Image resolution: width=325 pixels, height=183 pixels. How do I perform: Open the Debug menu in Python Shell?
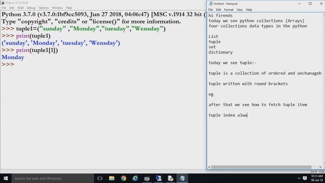click(31, 8)
